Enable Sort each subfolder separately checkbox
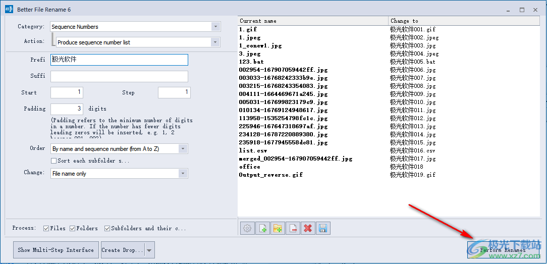Screen dimensions: 547x264 (x=53, y=161)
